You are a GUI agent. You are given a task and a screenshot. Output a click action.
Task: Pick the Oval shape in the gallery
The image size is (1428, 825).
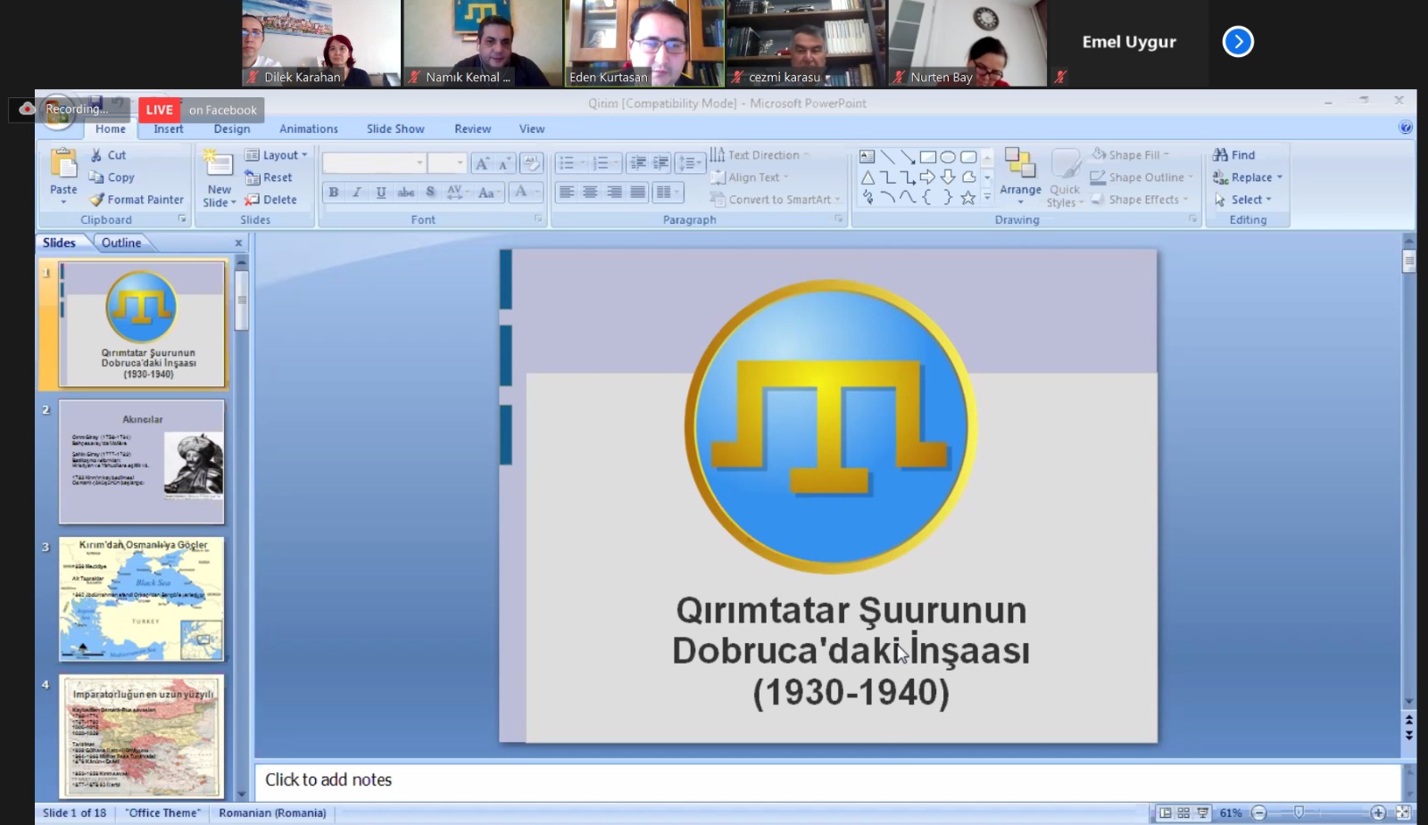[948, 157]
